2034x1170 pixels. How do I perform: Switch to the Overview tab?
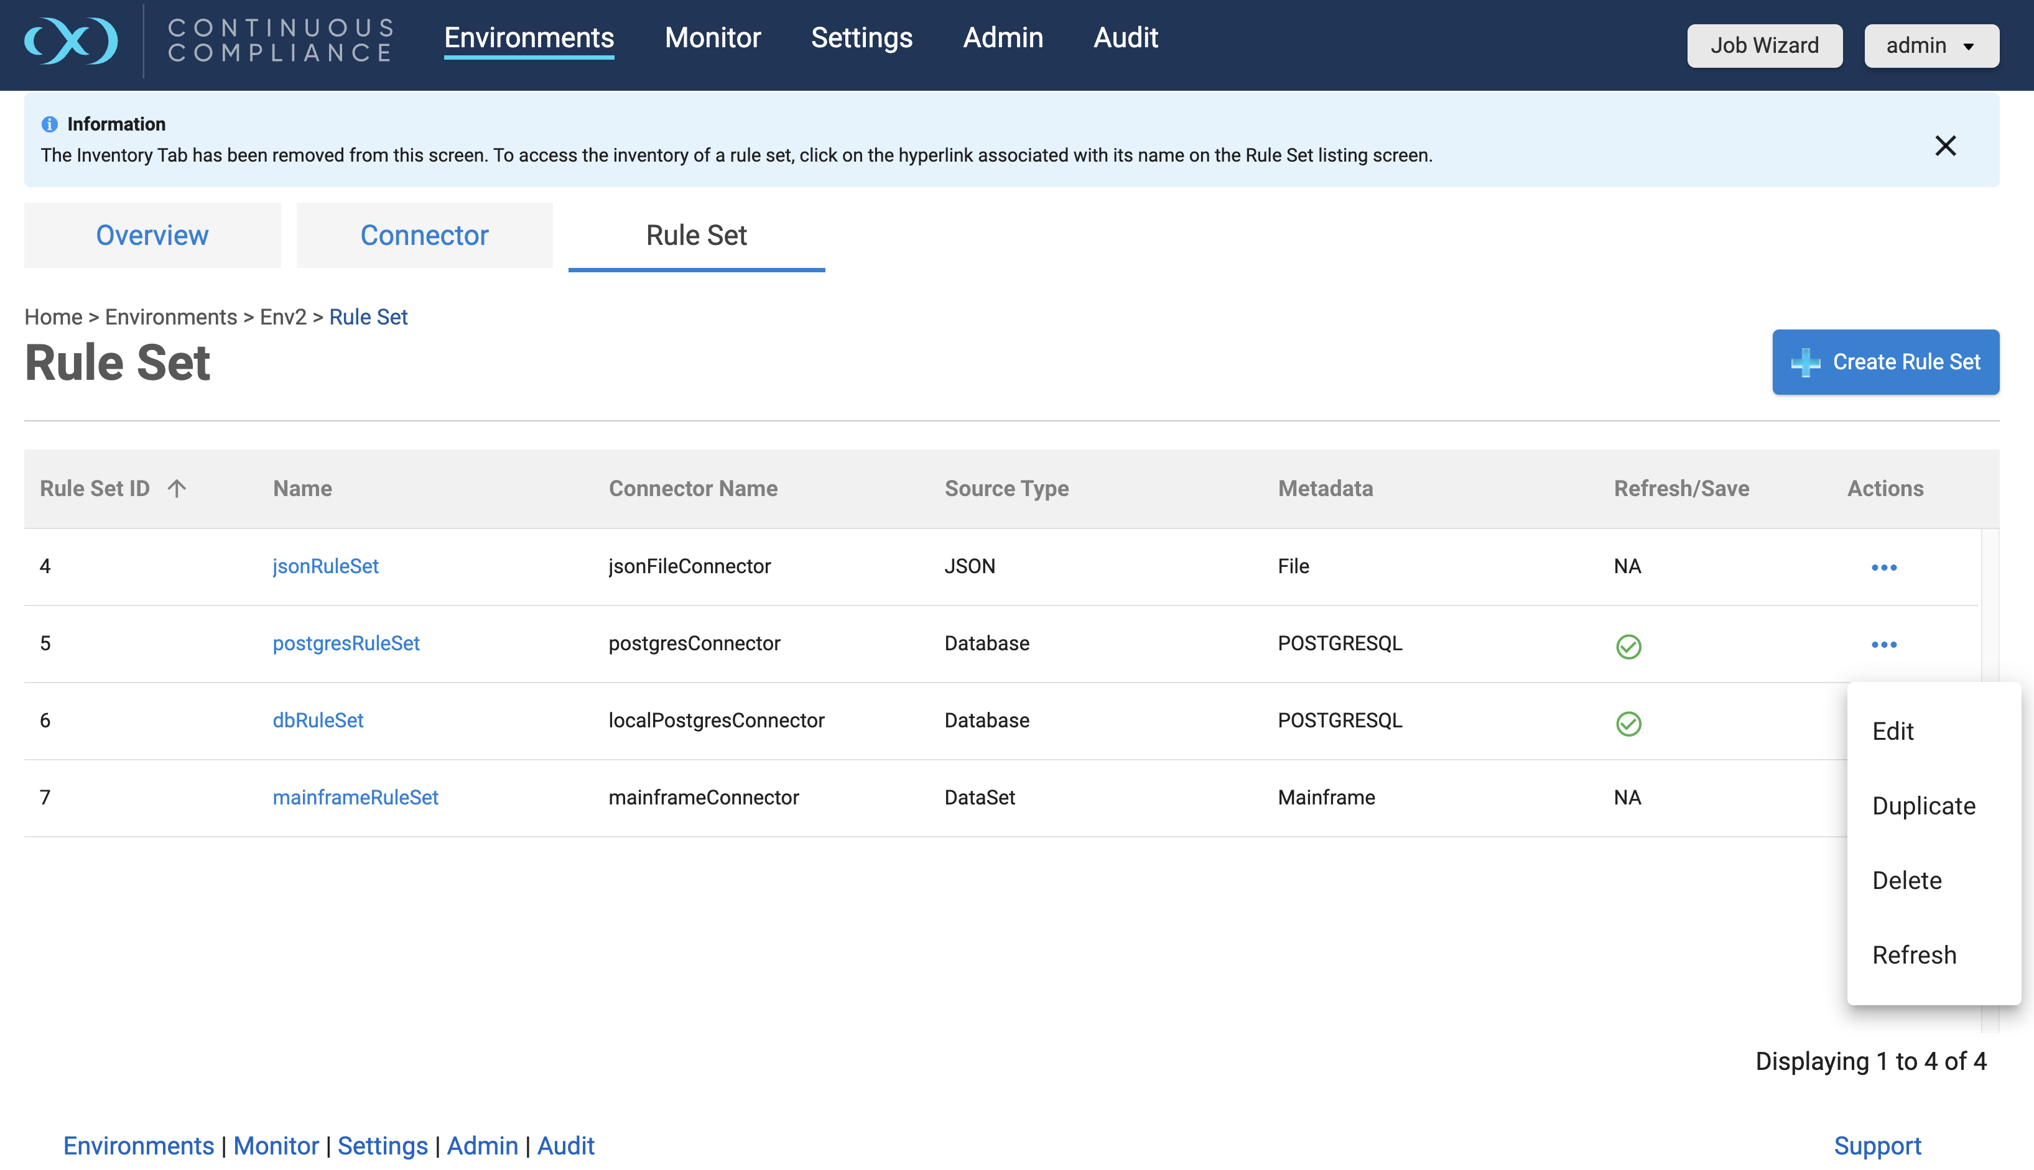(152, 236)
